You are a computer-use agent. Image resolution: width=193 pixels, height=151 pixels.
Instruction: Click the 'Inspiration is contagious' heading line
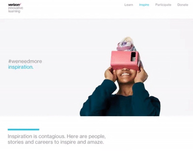[56, 136]
